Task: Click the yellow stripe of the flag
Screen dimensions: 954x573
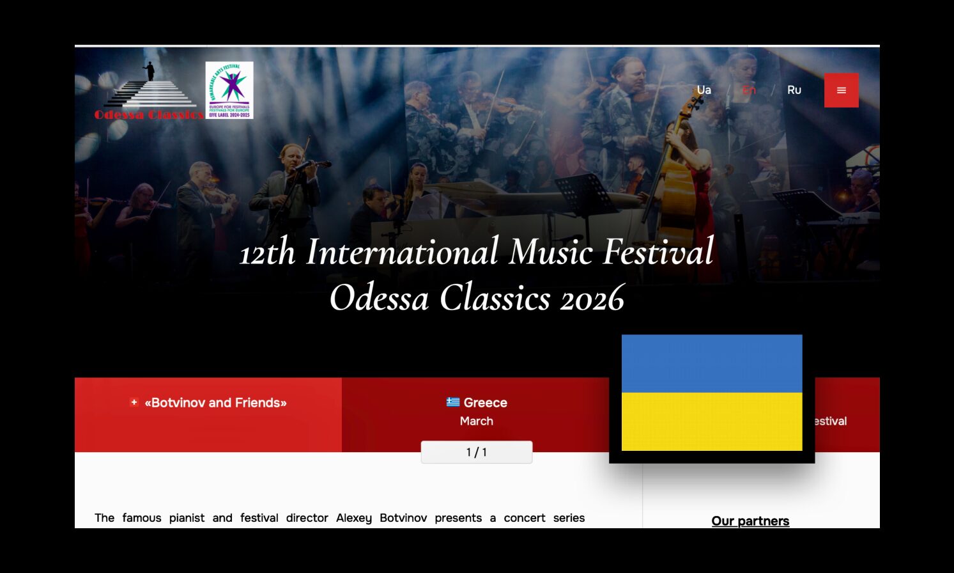Action: coord(711,422)
